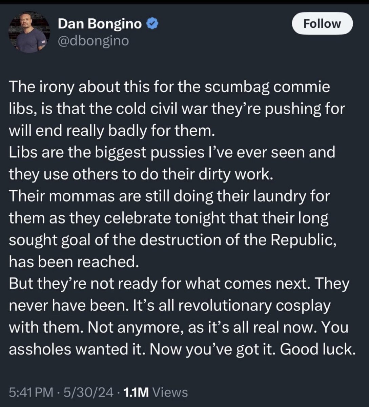Click the line "will end really badly for them."
Screen dimensions: 369x407
[112, 131]
